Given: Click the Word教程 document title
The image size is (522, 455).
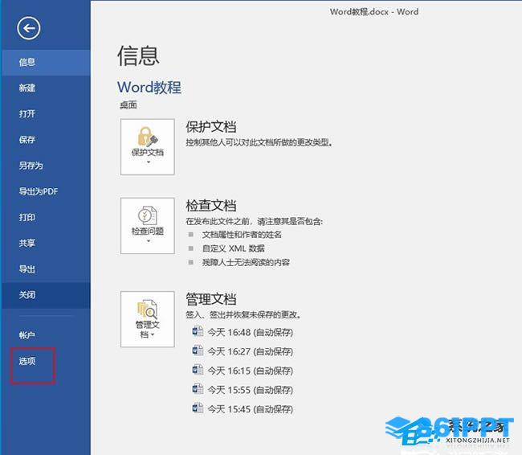Looking at the screenshot, I should [x=149, y=88].
